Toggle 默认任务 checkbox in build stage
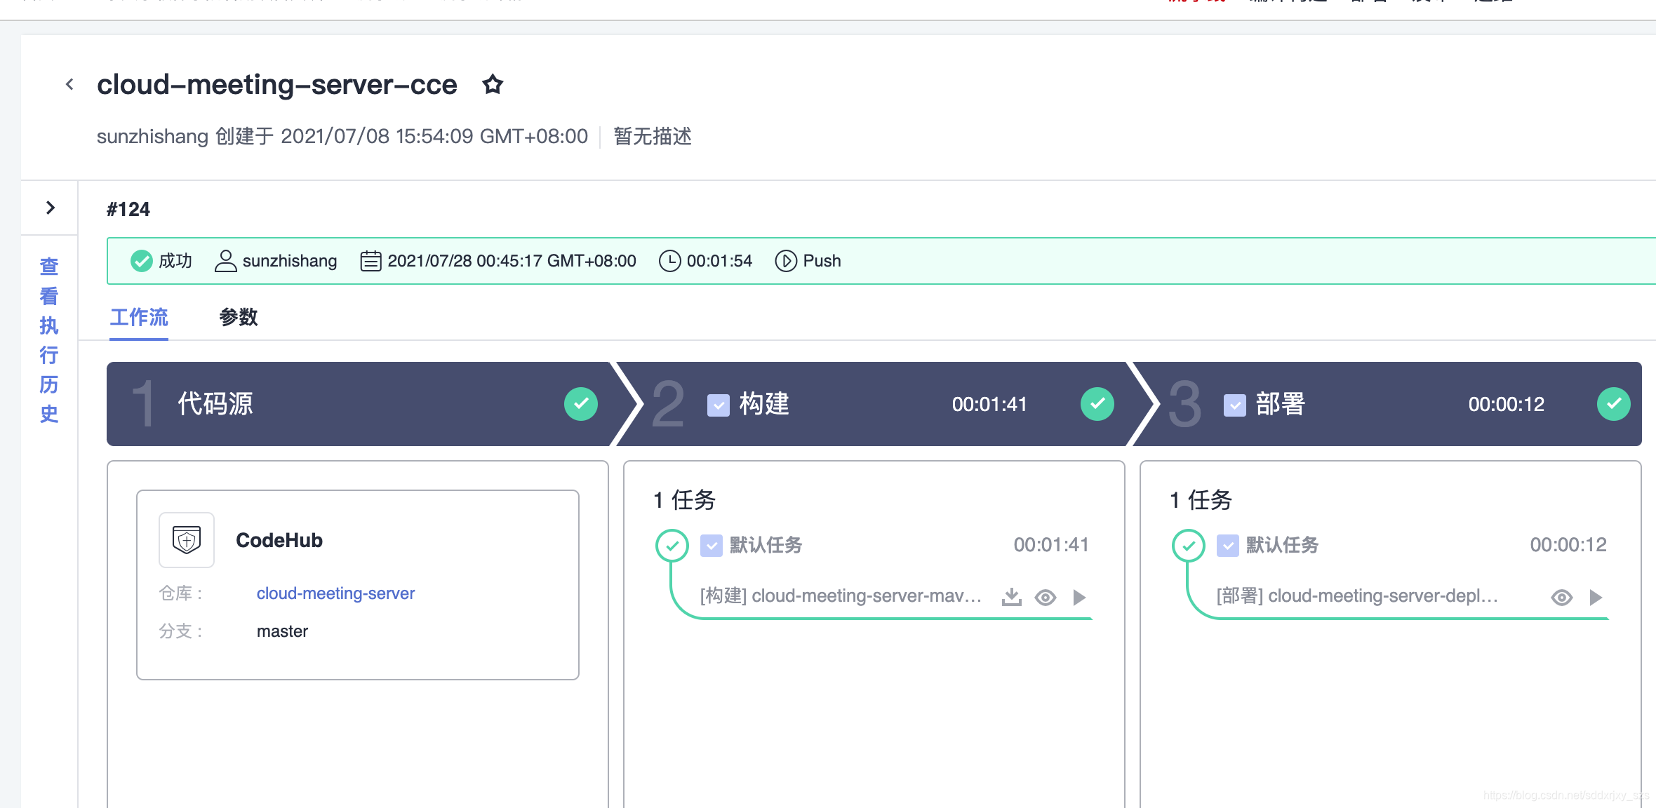The width and height of the screenshot is (1656, 808). coord(712,545)
